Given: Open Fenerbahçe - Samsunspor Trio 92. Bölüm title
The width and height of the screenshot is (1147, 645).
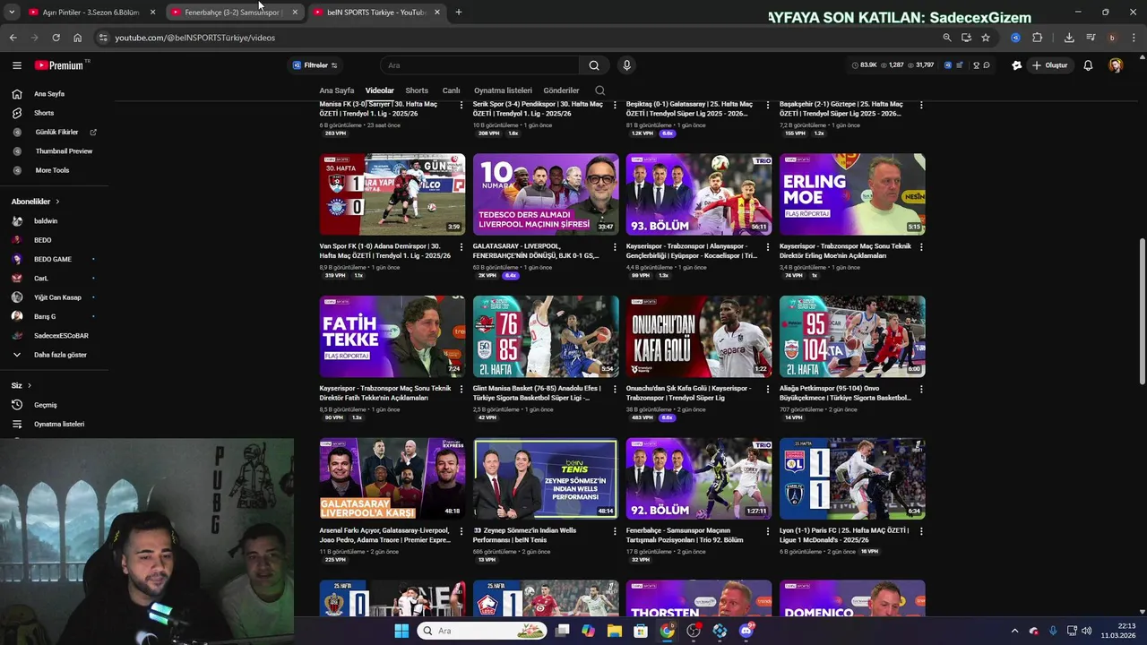Looking at the screenshot, I should (x=685, y=535).
